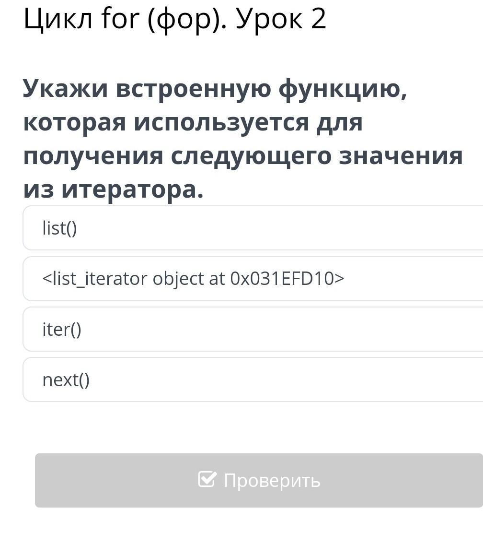Click the "Проверить" label text

pyautogui.click(x=272, y=480)
